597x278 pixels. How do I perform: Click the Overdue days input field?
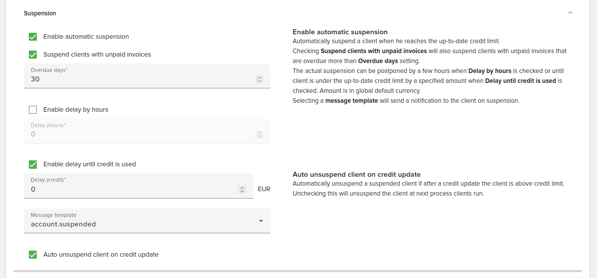pyautogui.click(x=139, y=79)
